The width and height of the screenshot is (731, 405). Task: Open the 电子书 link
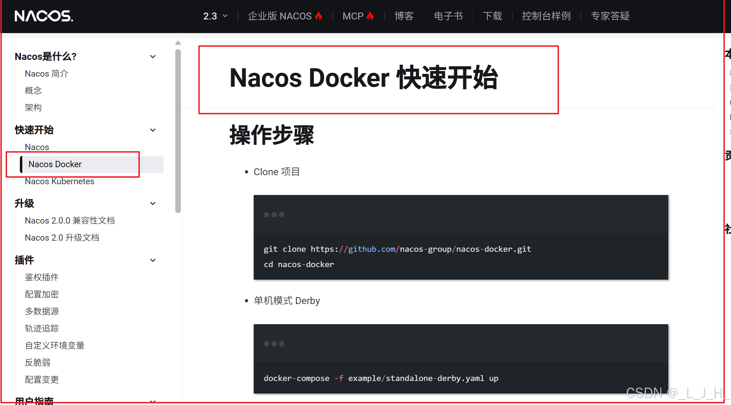448,16
